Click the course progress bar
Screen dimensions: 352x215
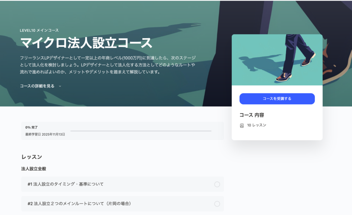click(x=141, y=131)
